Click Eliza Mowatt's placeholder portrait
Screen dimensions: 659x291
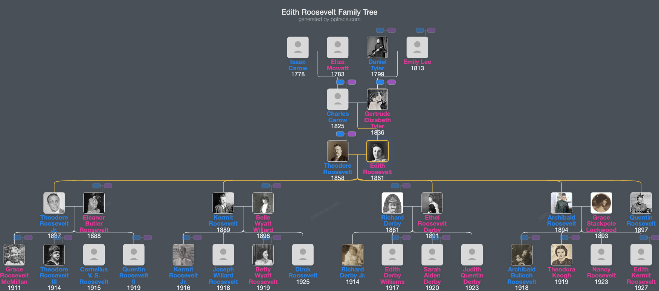pos(338,47)
